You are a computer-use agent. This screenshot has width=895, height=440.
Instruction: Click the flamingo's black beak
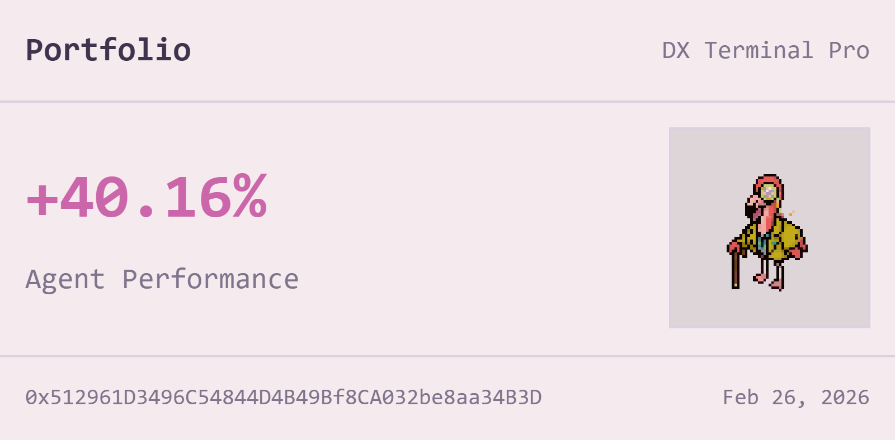coord(750,211)
